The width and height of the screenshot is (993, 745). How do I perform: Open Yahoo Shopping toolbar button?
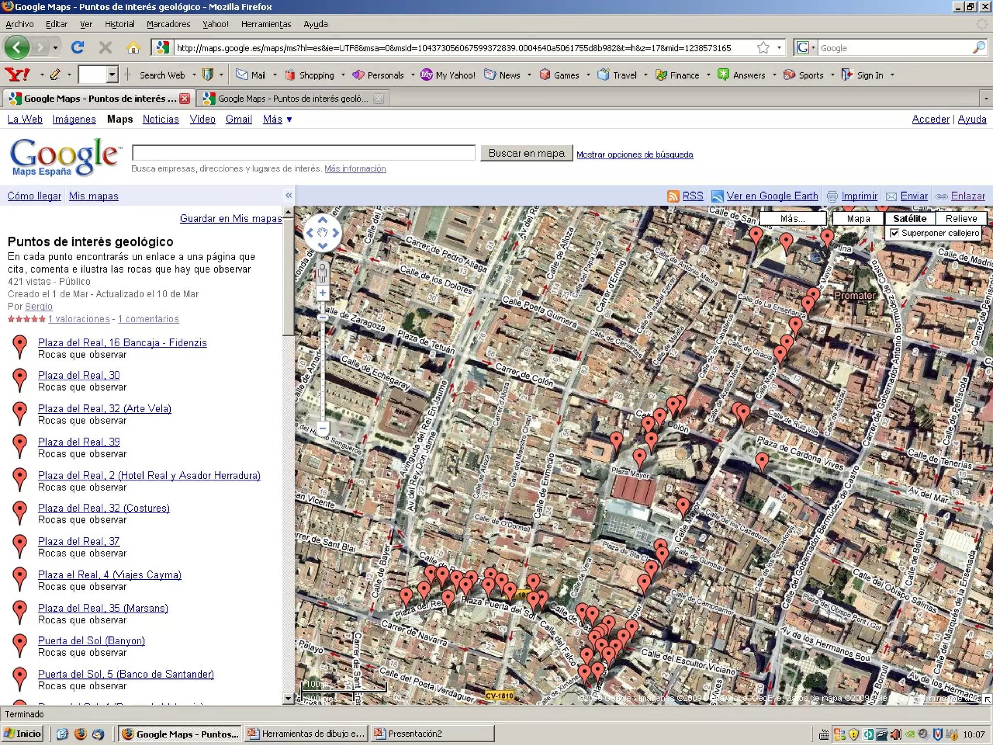[309, 75]
